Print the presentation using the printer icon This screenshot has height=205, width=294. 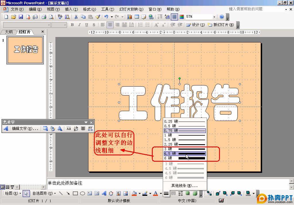(44, 17)
